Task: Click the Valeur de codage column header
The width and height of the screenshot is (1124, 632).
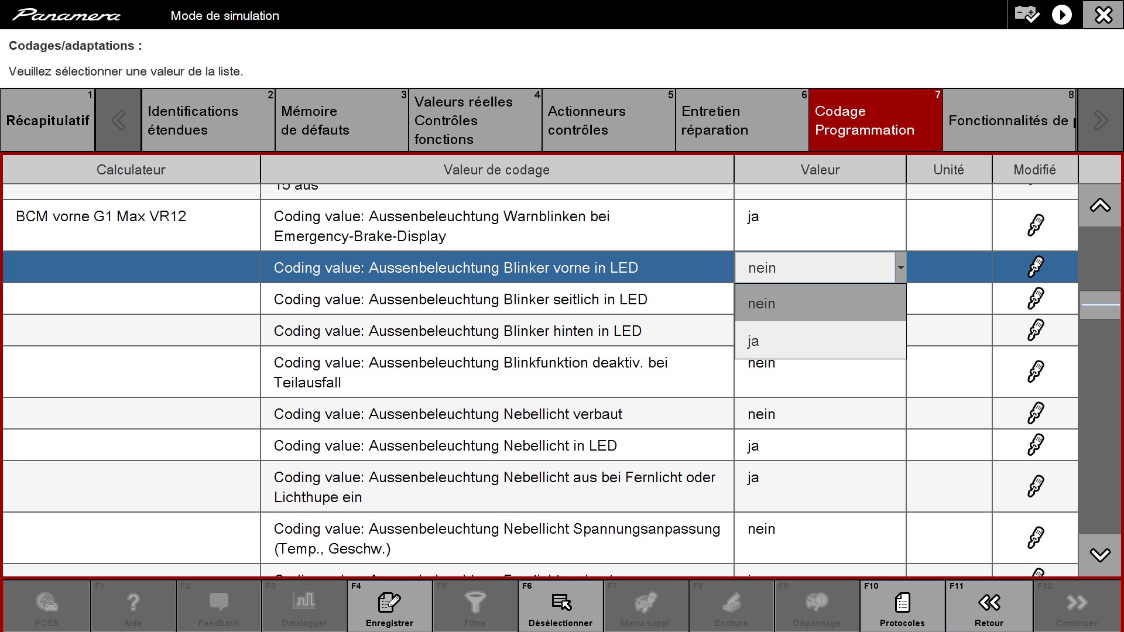Action: click(x=496, y=170)
